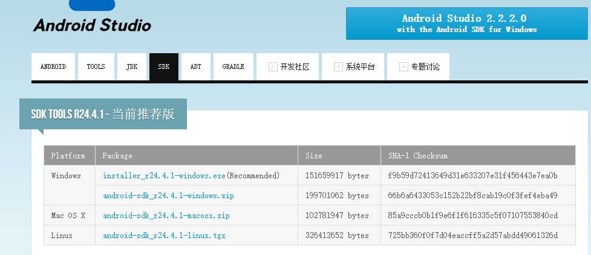The image size is (591, 255).
Task: Select checksum starting with 66b6a643
Action: click(x=473, y=196)
